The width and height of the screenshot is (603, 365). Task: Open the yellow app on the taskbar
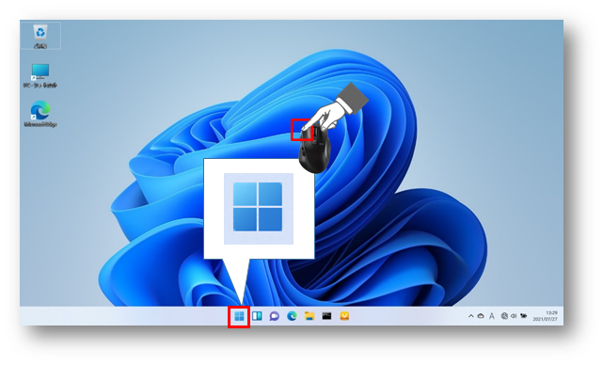(344, 316)
